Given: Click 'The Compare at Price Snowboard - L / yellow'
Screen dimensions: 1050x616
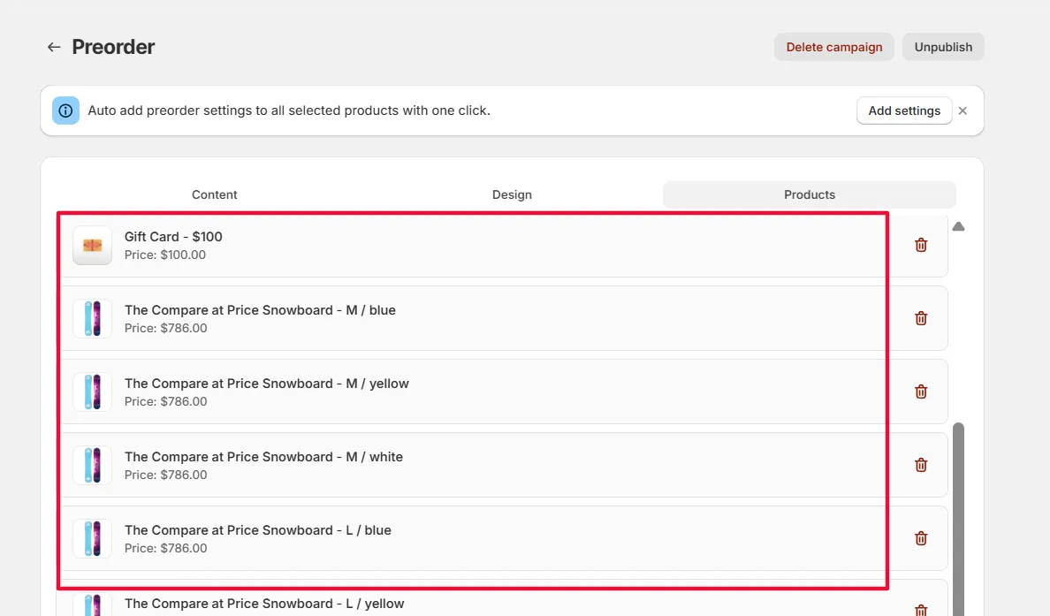Looking at the screenshot, I should pyautogui.click(x=264, y=604).
